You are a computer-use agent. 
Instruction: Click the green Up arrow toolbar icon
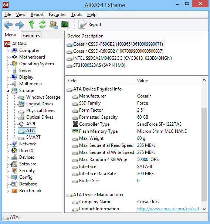[31, 24]
